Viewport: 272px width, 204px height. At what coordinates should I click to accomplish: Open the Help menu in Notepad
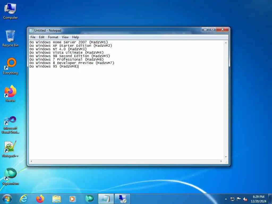point(75,37)
